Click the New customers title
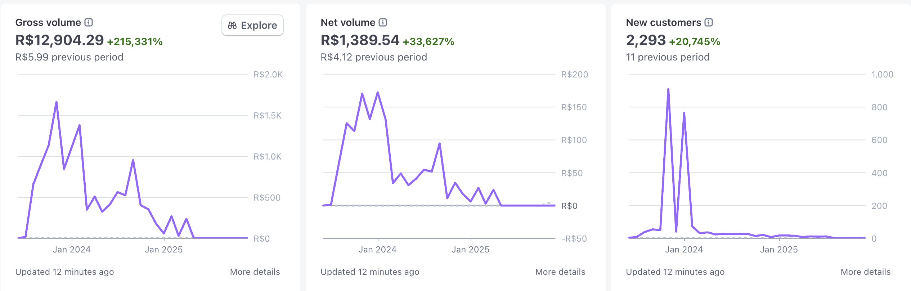 tap(664, 22)
